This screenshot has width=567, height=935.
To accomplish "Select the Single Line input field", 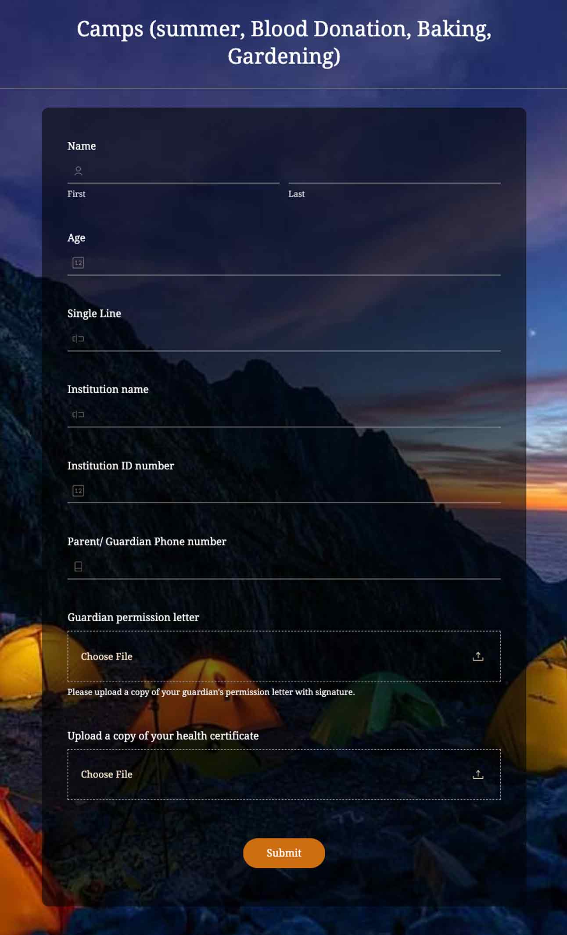I will pos(284,339).
